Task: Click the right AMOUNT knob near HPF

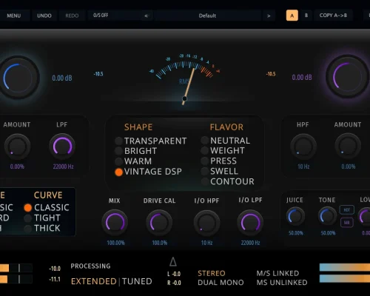Action: [x=348, y=147]
